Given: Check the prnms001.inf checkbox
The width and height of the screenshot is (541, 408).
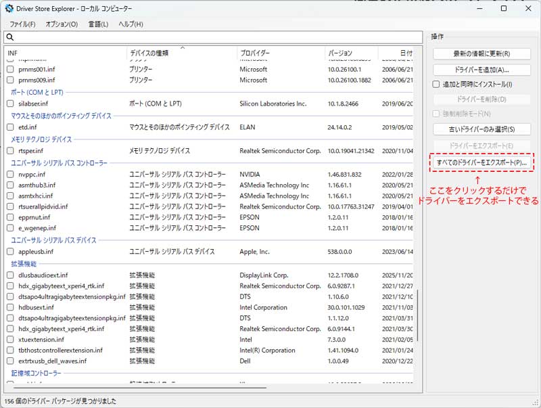Looking at the screenshot, I should [10, 70].
